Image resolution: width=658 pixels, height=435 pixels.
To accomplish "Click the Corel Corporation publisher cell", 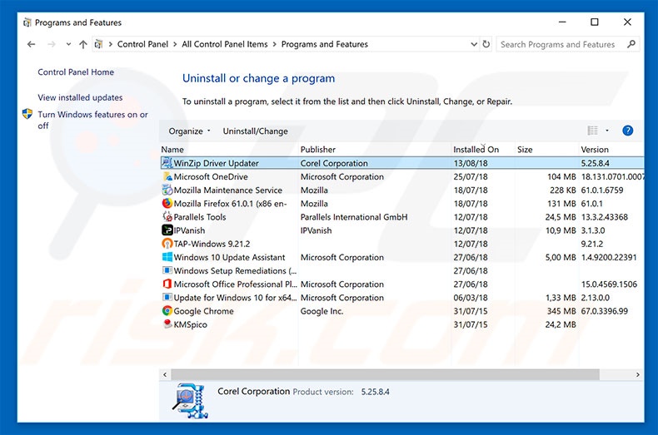I will [334, 163].
